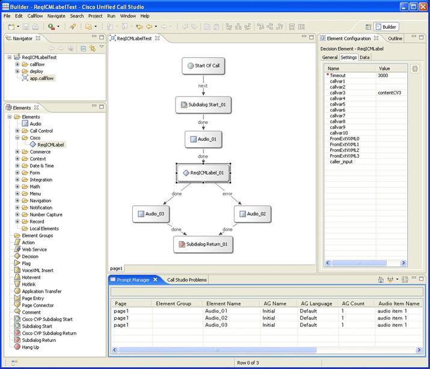Viewport: 430px width, 369px height.
Task: Click the Builder perspective button
Action: [385, 26]
